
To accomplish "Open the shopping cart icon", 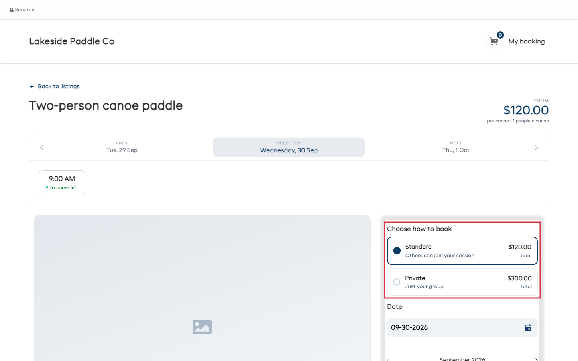I will coord(494,41).
